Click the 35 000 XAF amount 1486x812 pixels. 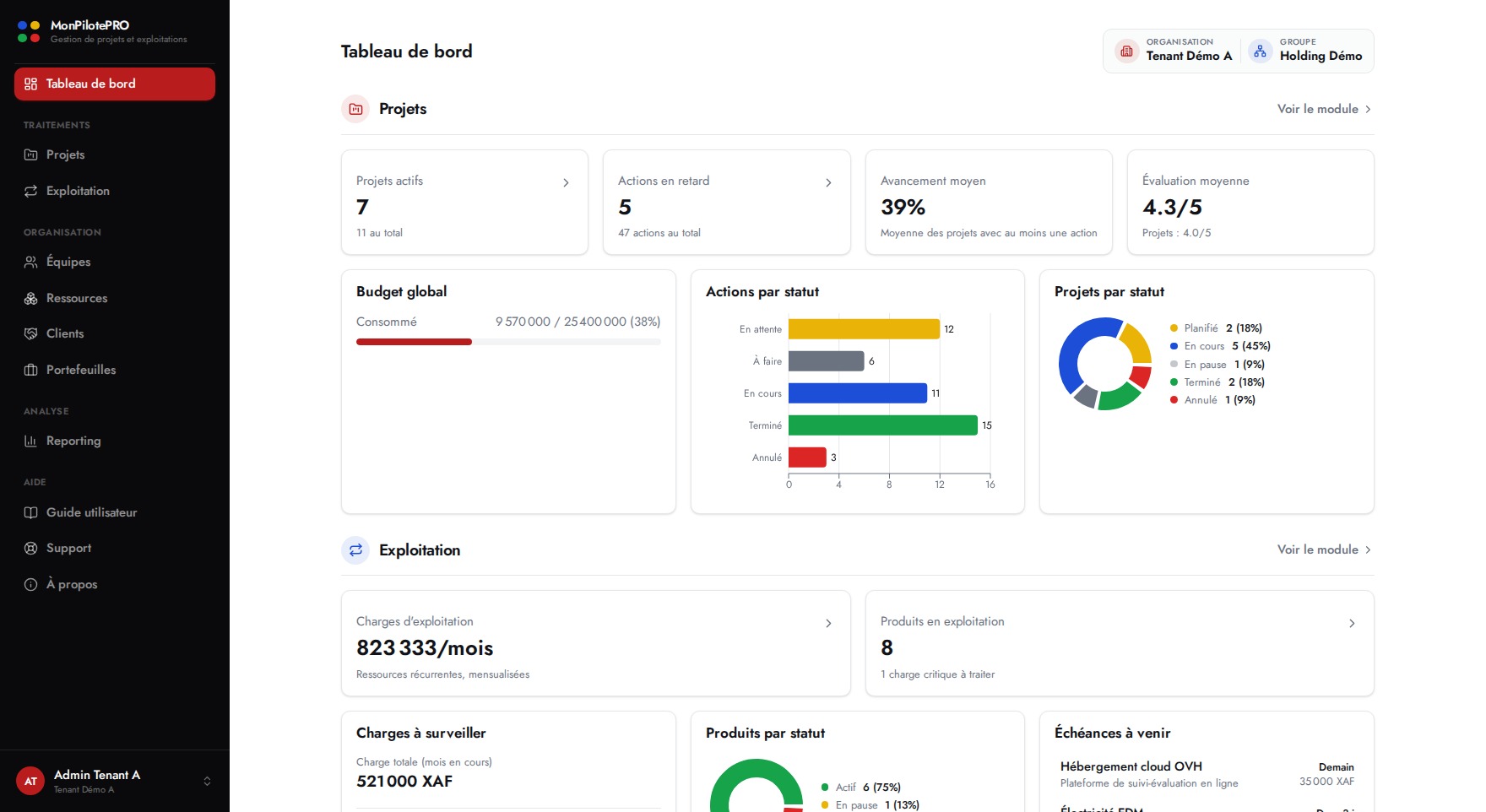pyautogui.click(x=1326, y=782)
